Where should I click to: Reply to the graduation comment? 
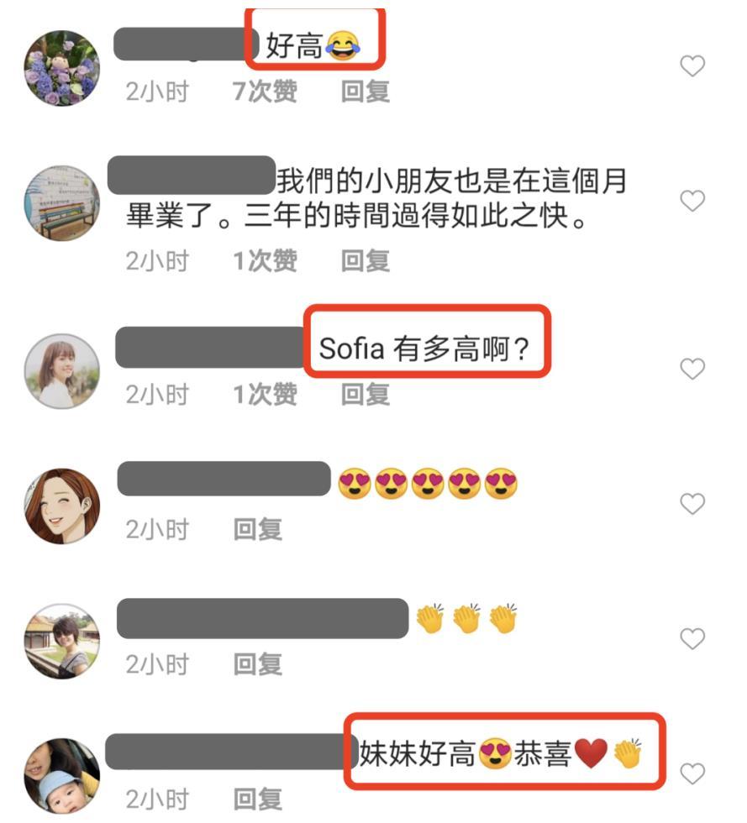[x=365, y=261]
